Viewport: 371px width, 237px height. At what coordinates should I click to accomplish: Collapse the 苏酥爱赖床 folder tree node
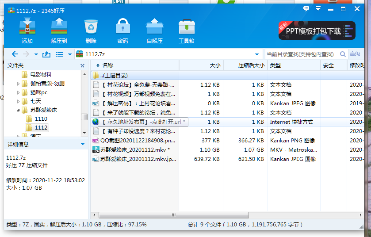(18, 110)
